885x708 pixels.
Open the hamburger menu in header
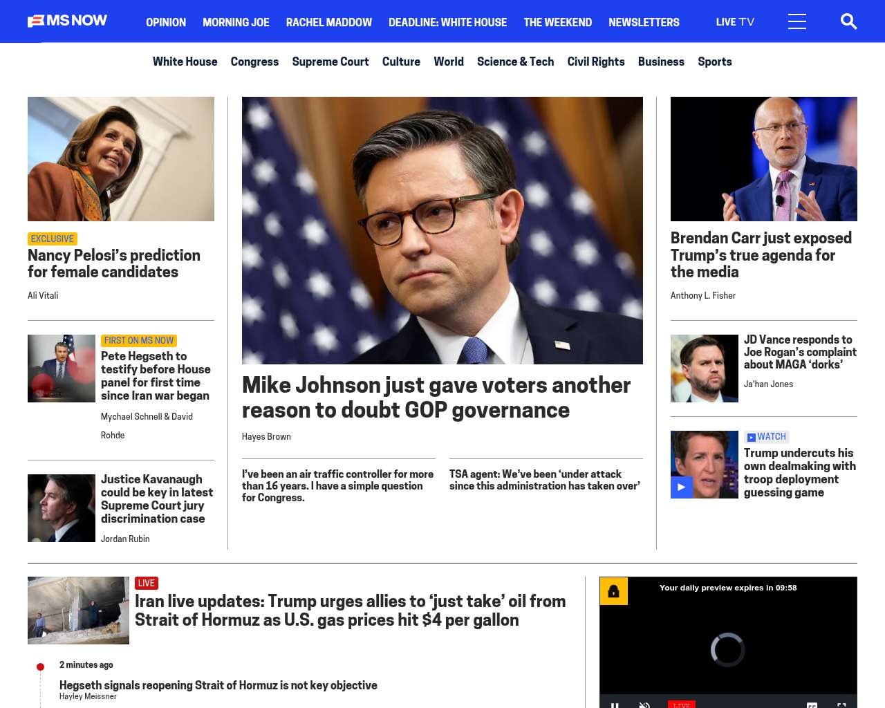[x=796, y=21]
